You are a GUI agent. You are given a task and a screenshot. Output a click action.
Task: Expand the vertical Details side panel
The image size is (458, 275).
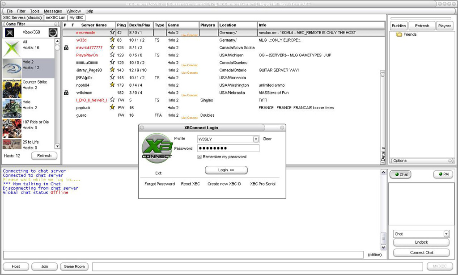tap(383, 117)
